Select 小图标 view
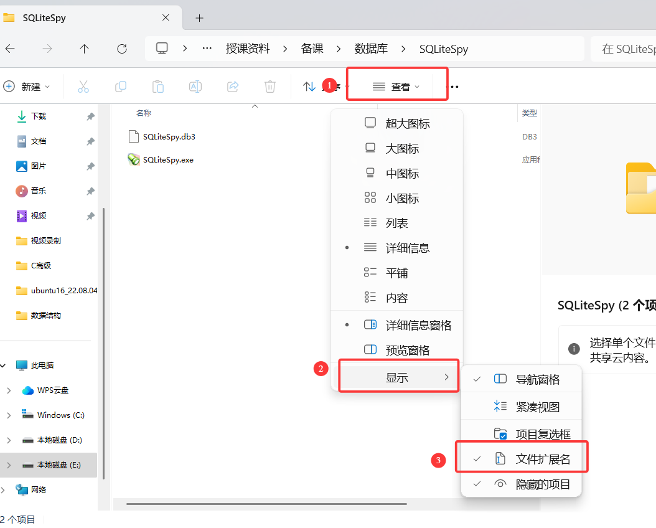This screenshot has width=656, height=528. (396, 199)
